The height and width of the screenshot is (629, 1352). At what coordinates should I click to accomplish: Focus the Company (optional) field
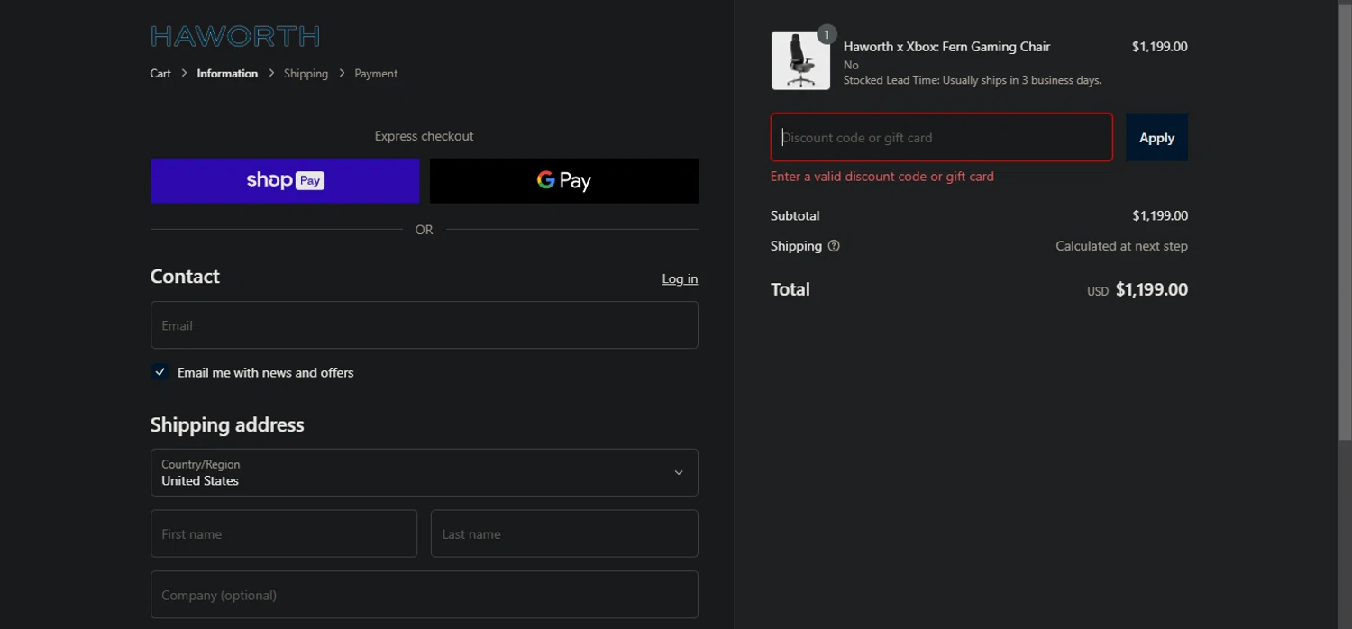(425, 595)
